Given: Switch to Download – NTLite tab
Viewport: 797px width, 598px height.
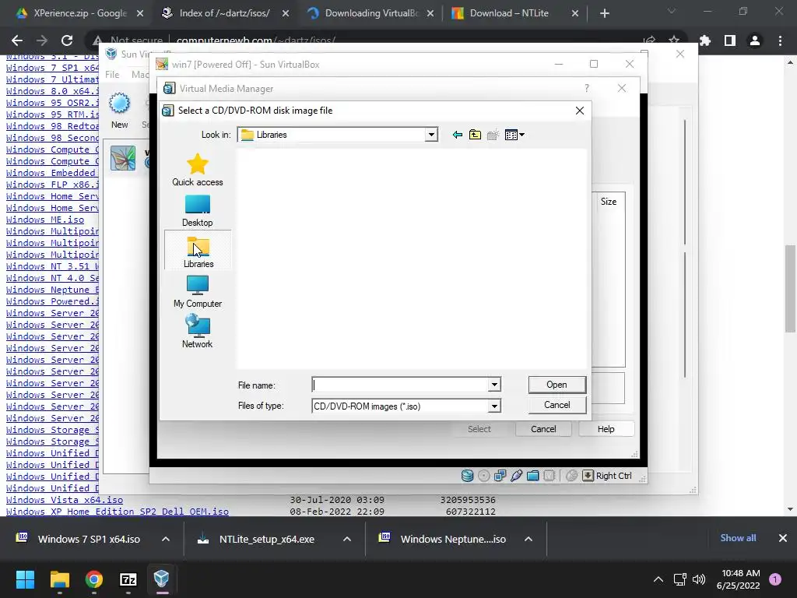Looking at the screenshot, I should tap(515, 13).
